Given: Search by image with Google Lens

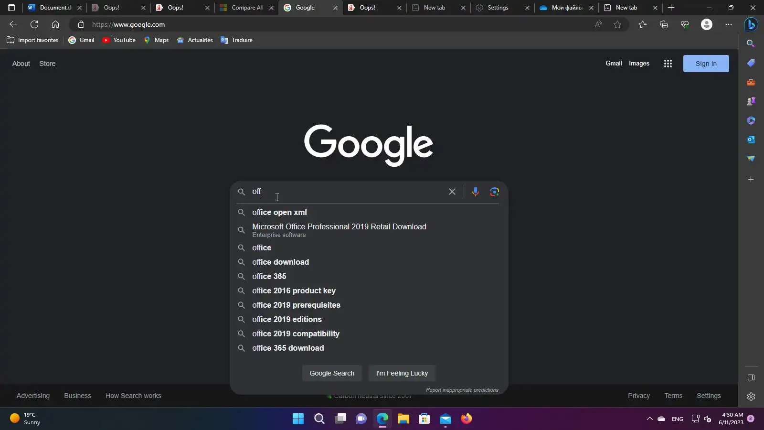Looking at the screenshot, I should coord(495,192).
